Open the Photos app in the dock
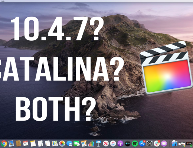Screen dimensions: 193x148 (x=62, y=144)
